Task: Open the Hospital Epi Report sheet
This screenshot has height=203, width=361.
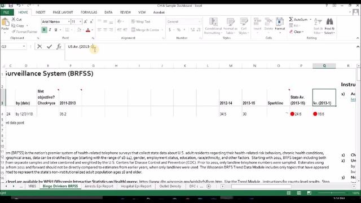Action: click(x=136, y=186)
